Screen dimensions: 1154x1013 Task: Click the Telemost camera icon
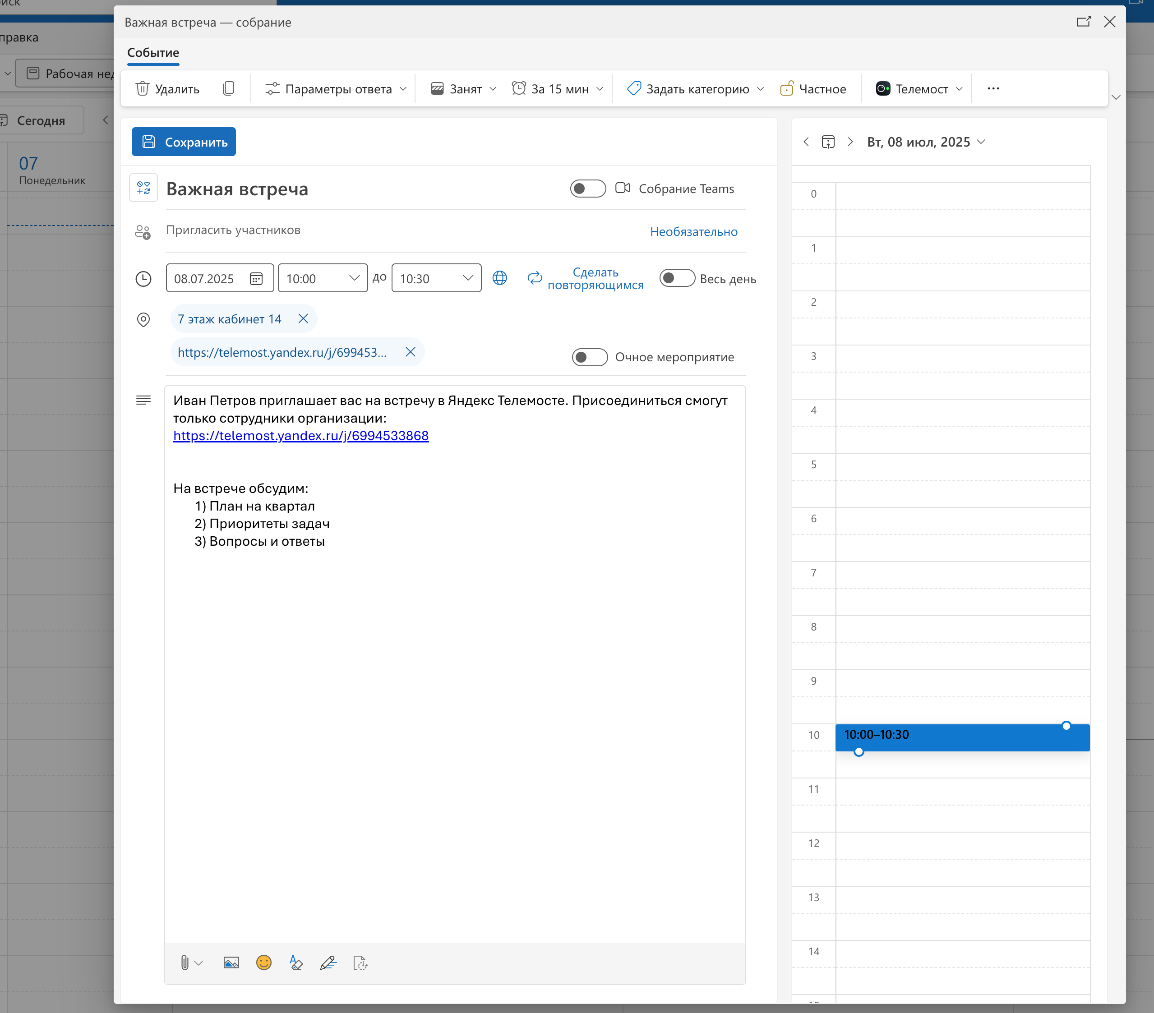pyautogui.click(x=882, y=88)
